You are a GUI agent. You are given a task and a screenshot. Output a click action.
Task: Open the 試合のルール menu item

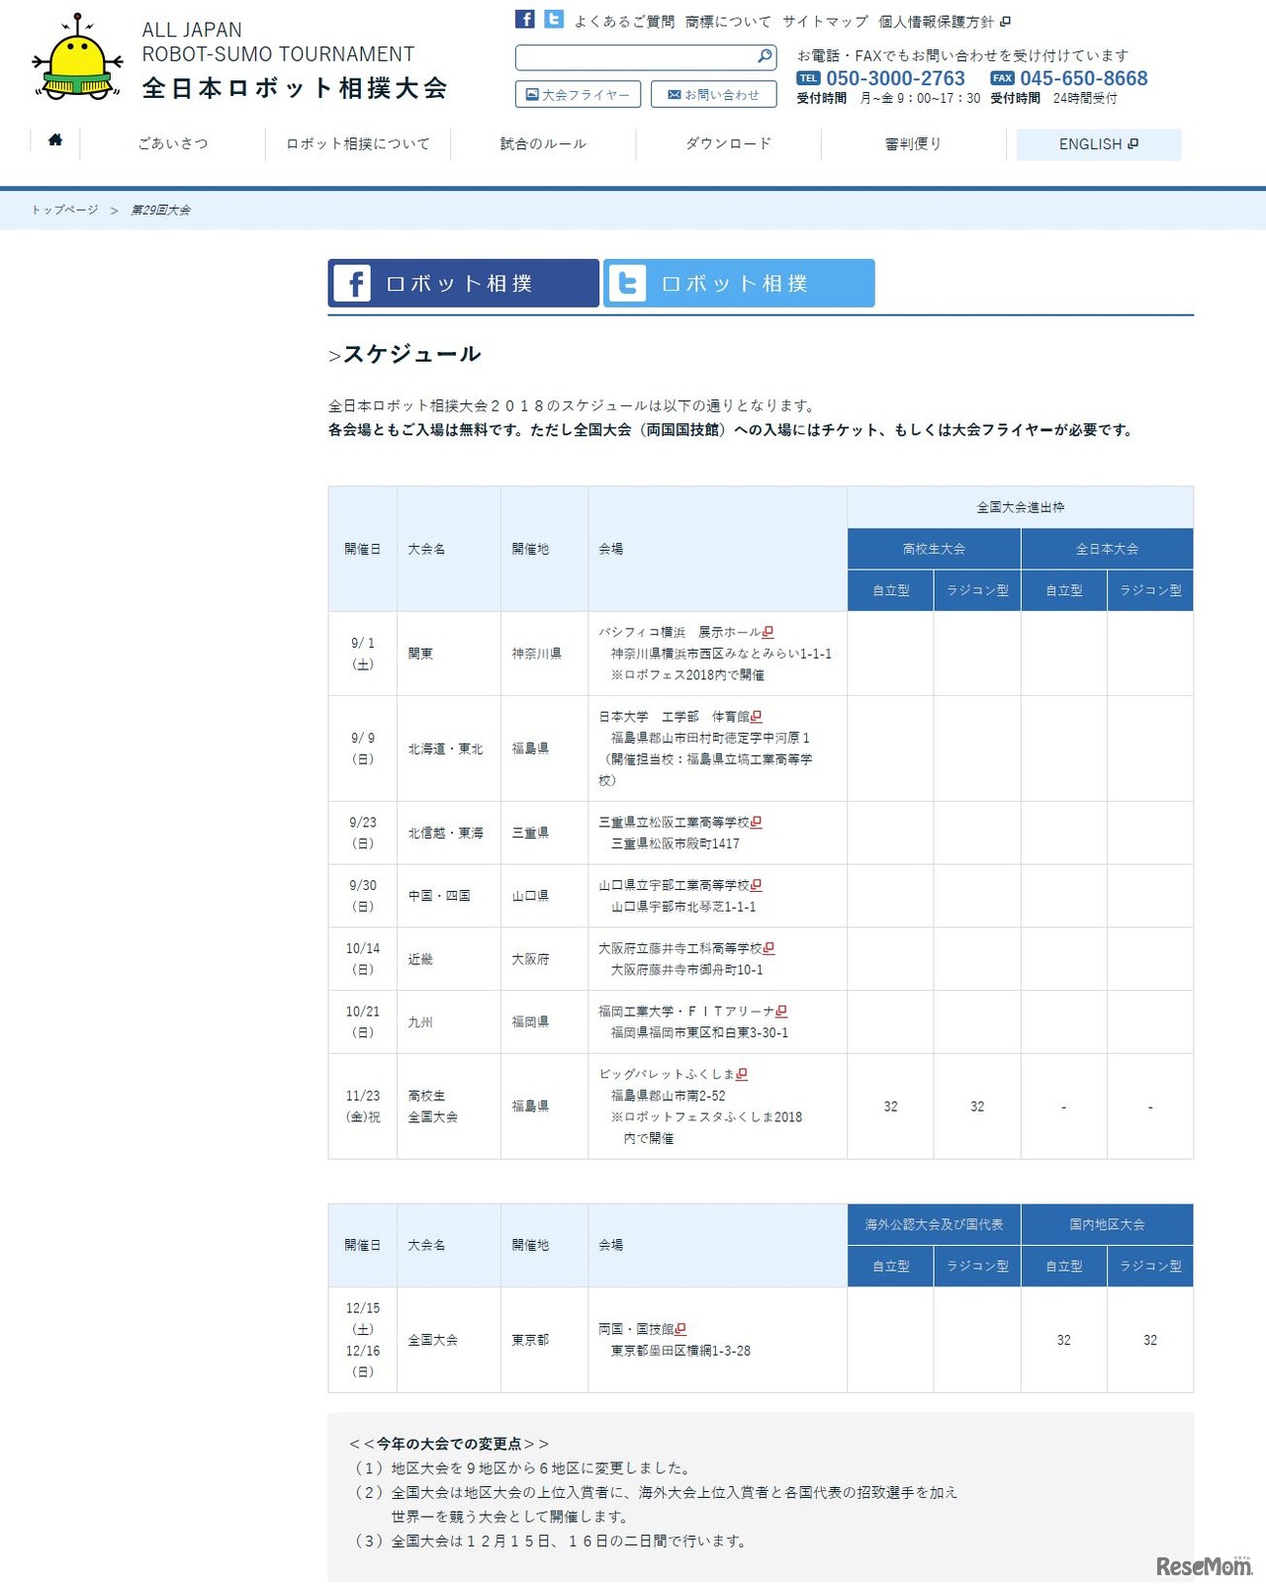pos(543,143)
